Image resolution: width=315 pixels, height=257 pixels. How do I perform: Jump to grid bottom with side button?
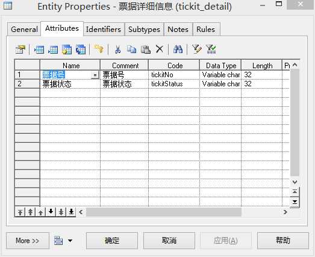(x=295, y=202)
